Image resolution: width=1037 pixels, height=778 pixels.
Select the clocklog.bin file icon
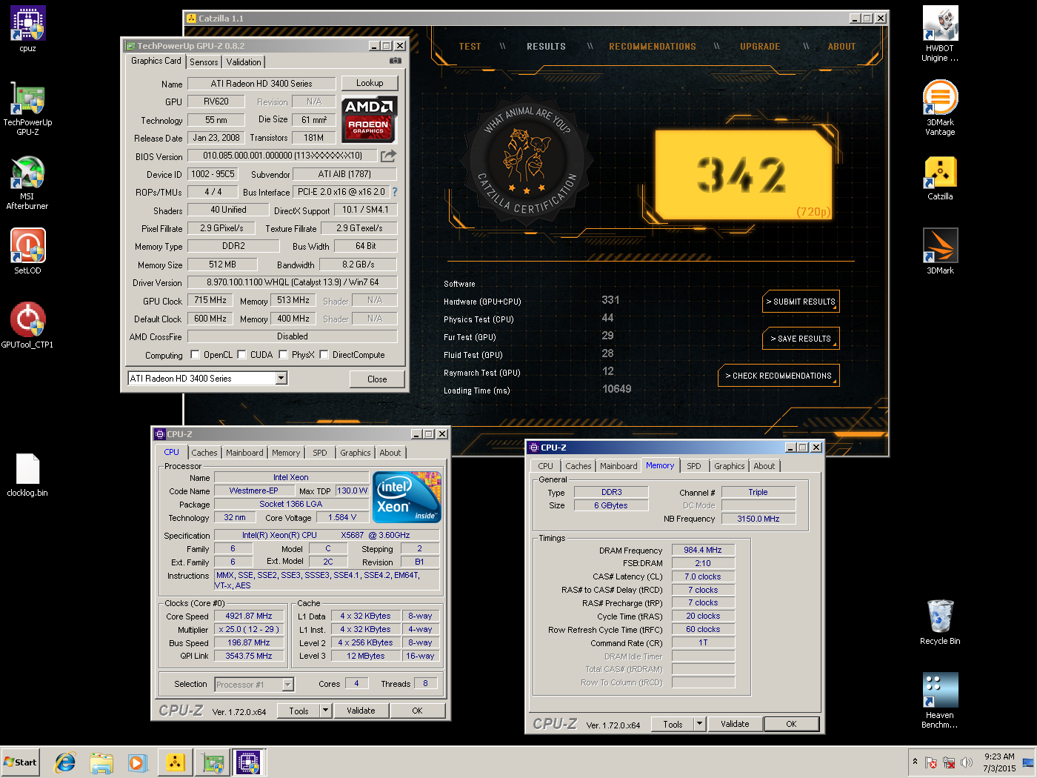27,474
